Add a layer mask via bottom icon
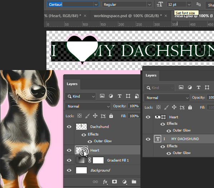This screenshot has width=214, height=188. pyautogui.click(x=114, y=182)
